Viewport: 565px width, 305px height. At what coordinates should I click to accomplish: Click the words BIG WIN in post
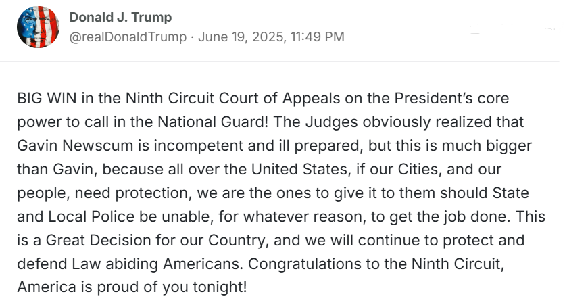(47, 98)
